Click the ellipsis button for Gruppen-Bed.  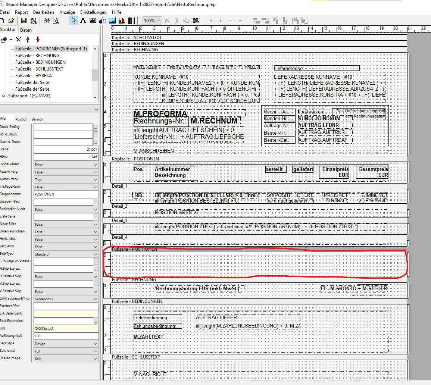point(96,202)
